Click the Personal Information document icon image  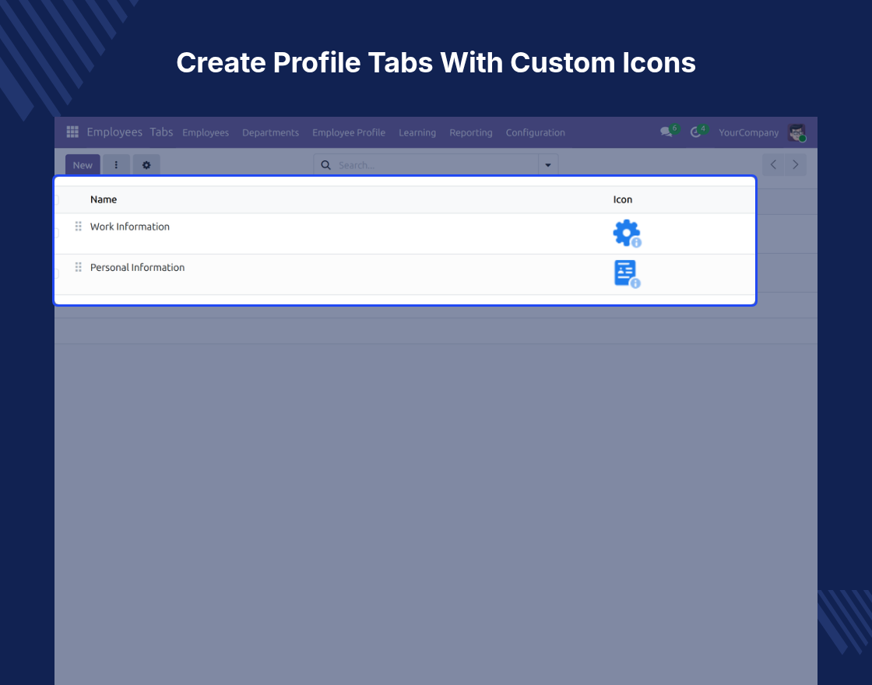pos(628,274)
